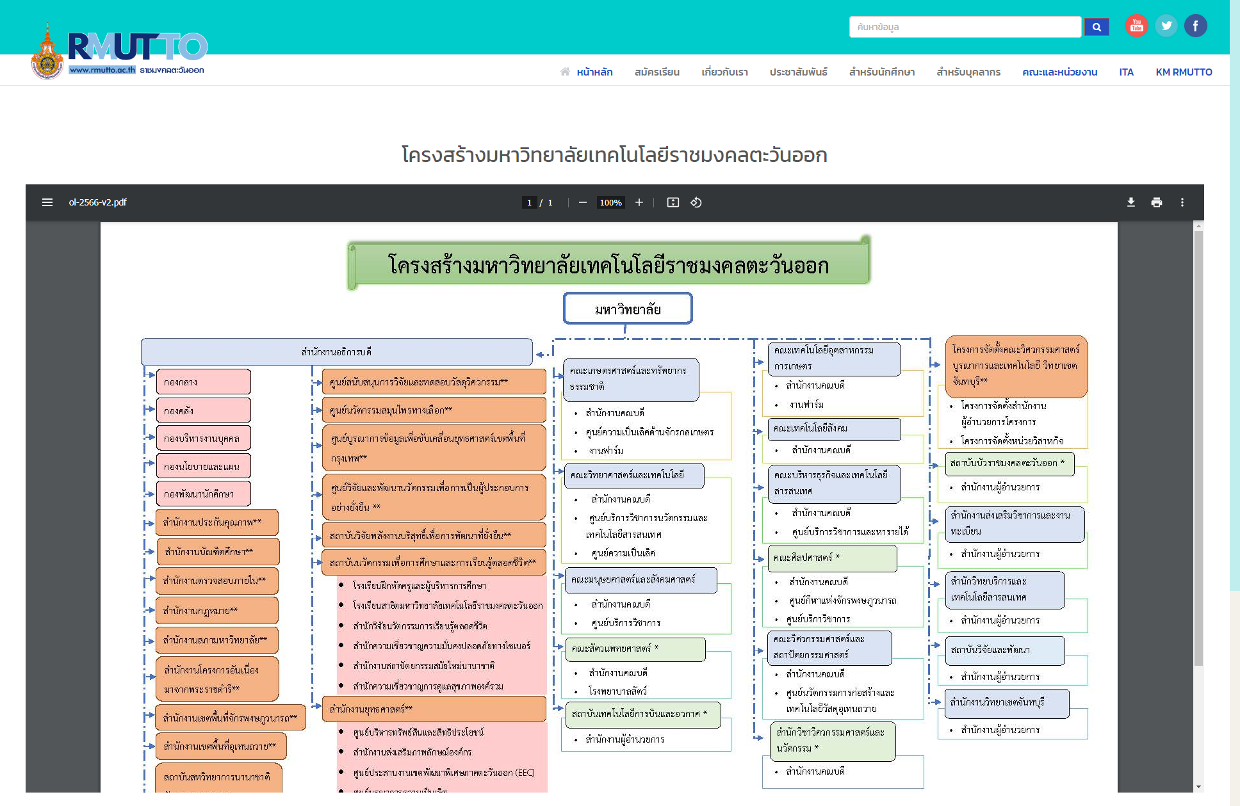Open the PDF more actions menu
Viewport: 1240px width, 806px height.
[x=1182, y=202]
